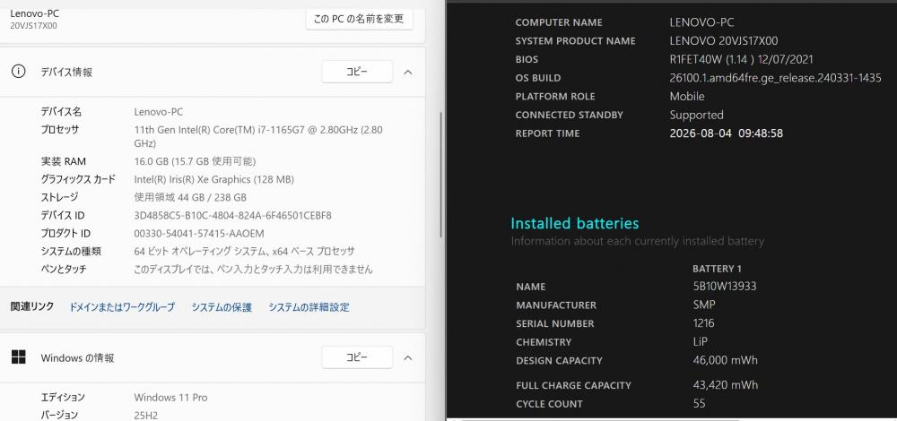Copy device info with the コピー button

pos(358,72)
